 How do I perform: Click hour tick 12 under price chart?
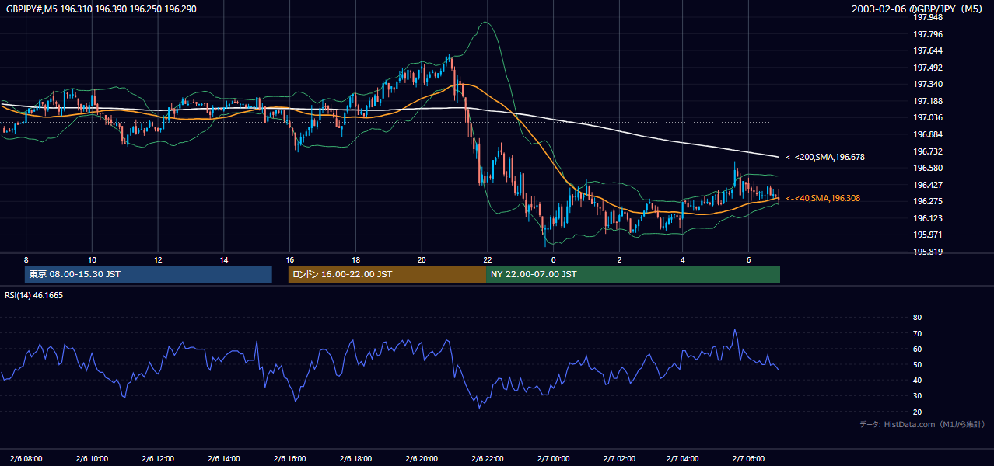click(x=158, y=260)
